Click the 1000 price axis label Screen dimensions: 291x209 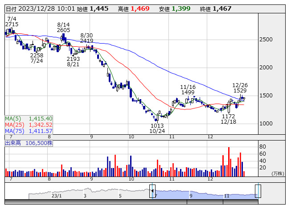pyautogui.click(x=266, y=124)
